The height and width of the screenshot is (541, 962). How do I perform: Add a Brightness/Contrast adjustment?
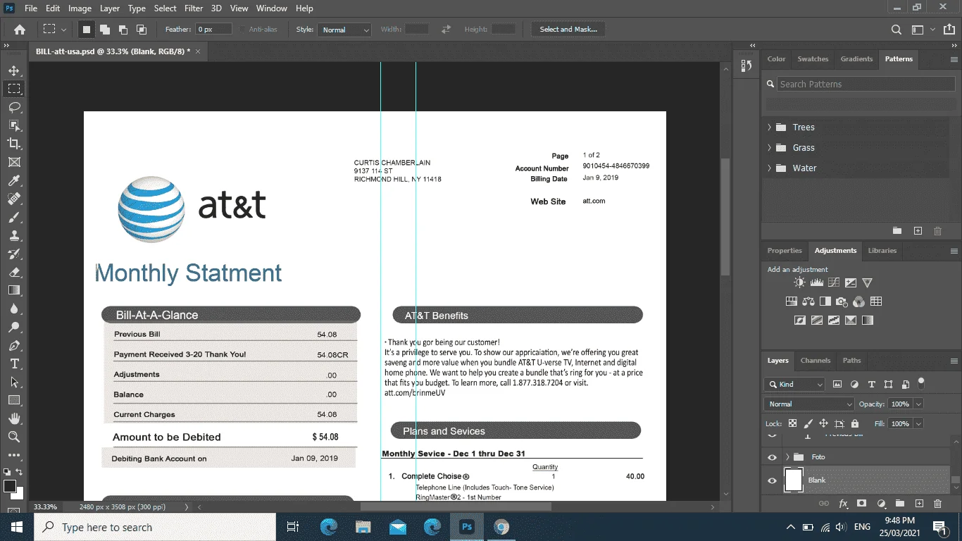click(799, 282)
